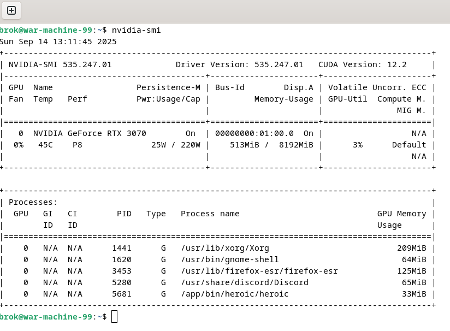Click the Bus-Id 00000000:01:00.0 value
The height and width of the screenshot is (331, 450).
coord(254,133)
